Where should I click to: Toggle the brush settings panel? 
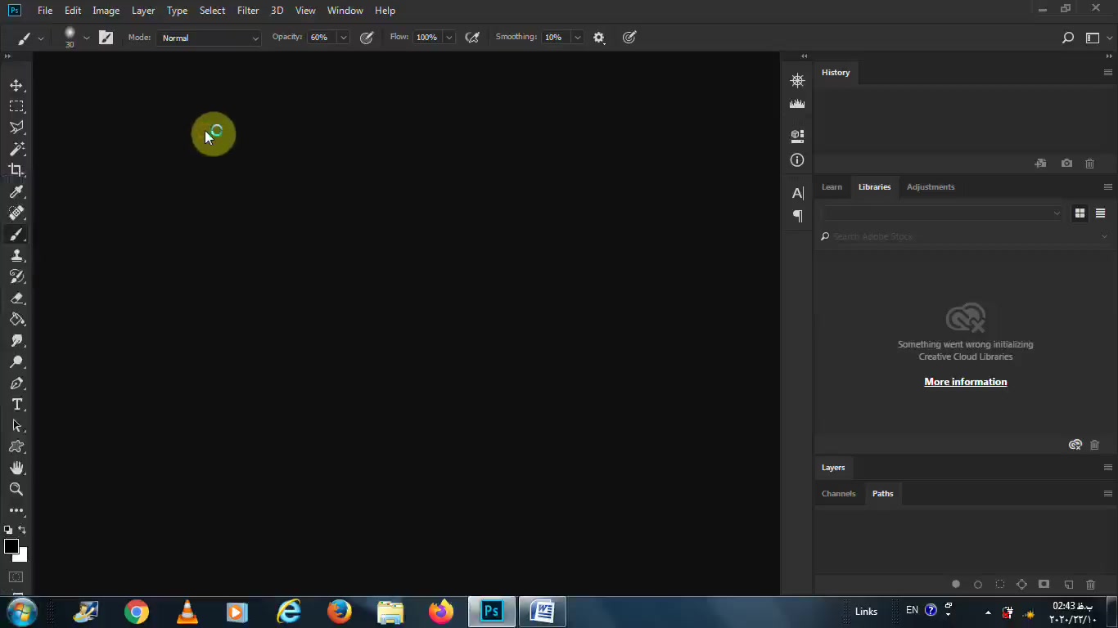pos(106,38)
